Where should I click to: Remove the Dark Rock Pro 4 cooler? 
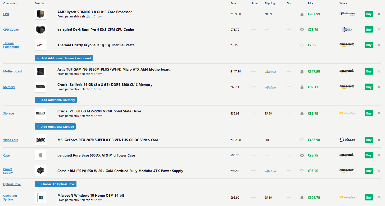coord(379,30)
